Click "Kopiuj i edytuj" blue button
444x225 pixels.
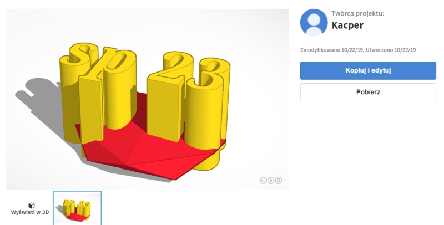click(x=368, y=71)
